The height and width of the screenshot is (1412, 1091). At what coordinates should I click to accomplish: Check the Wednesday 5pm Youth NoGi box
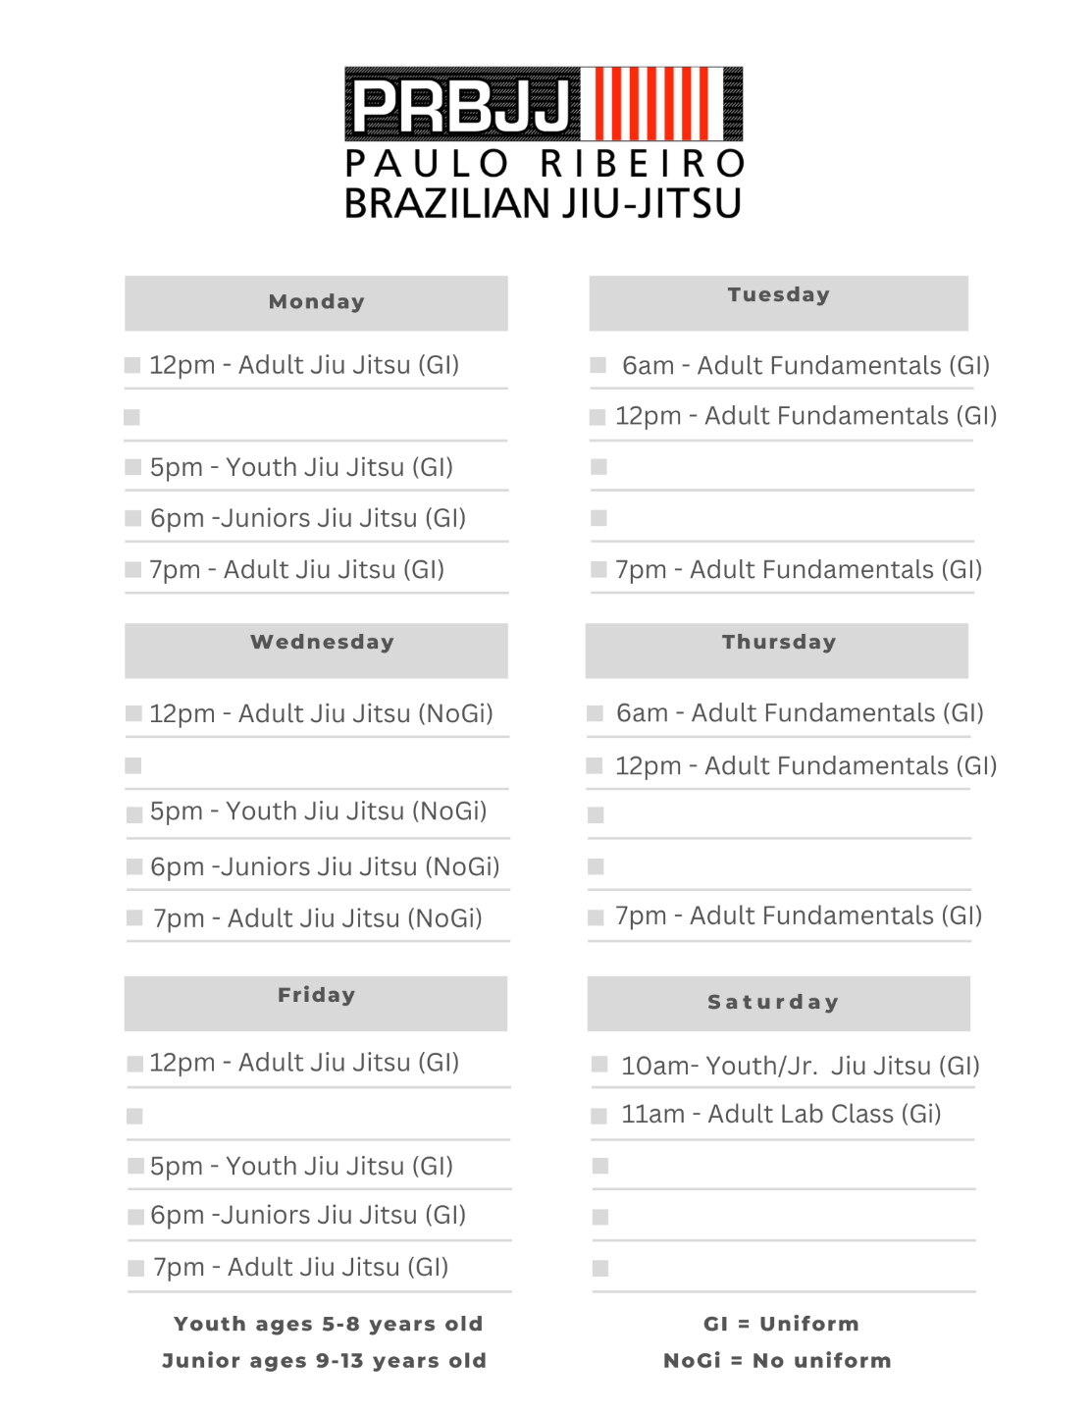coord(134,814)
